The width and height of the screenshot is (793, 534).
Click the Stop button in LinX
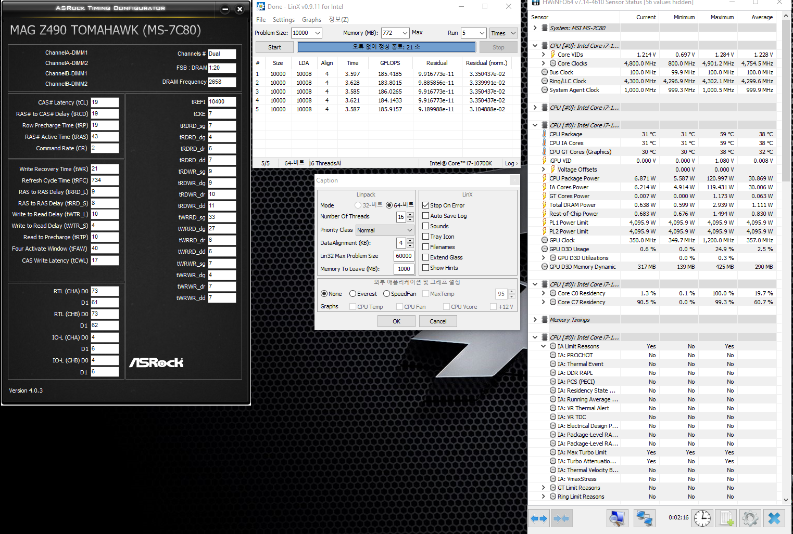[x=498, y=47]
